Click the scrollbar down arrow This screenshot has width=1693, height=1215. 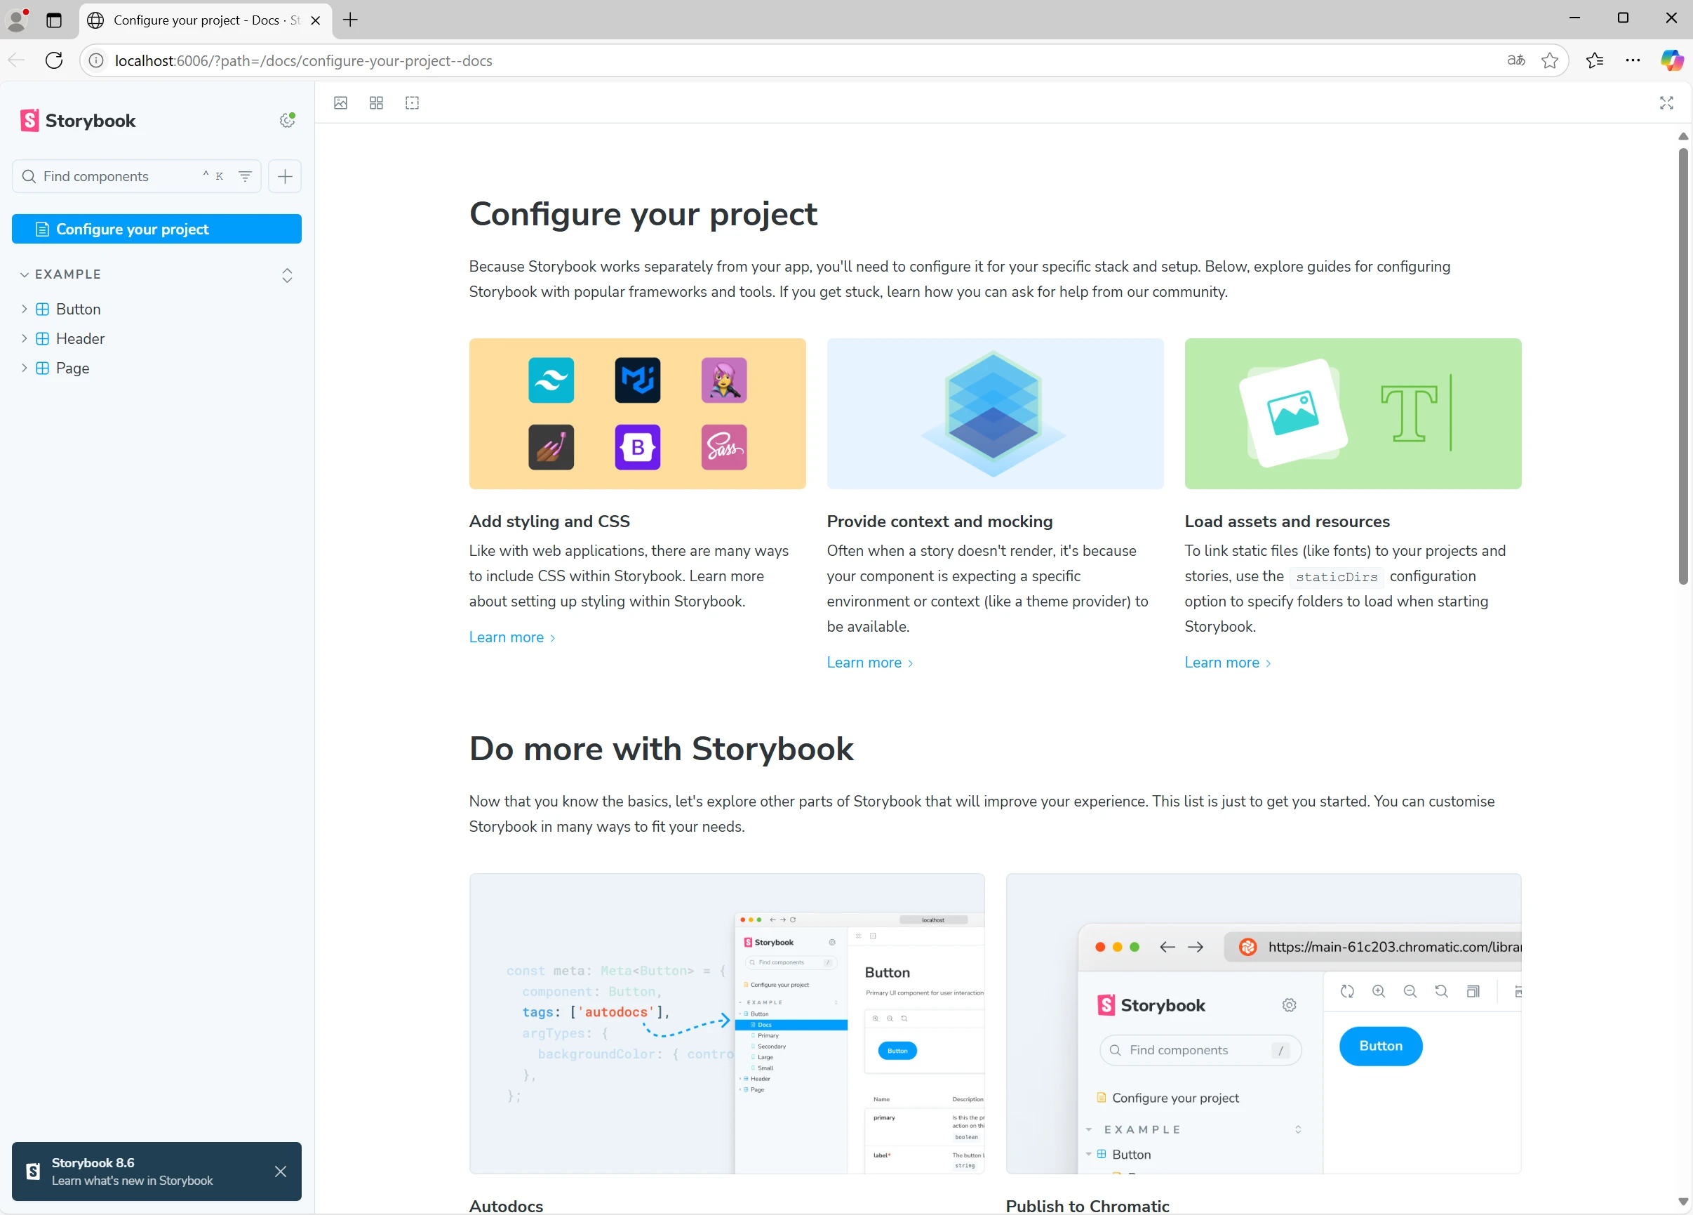(1682, 1202)
